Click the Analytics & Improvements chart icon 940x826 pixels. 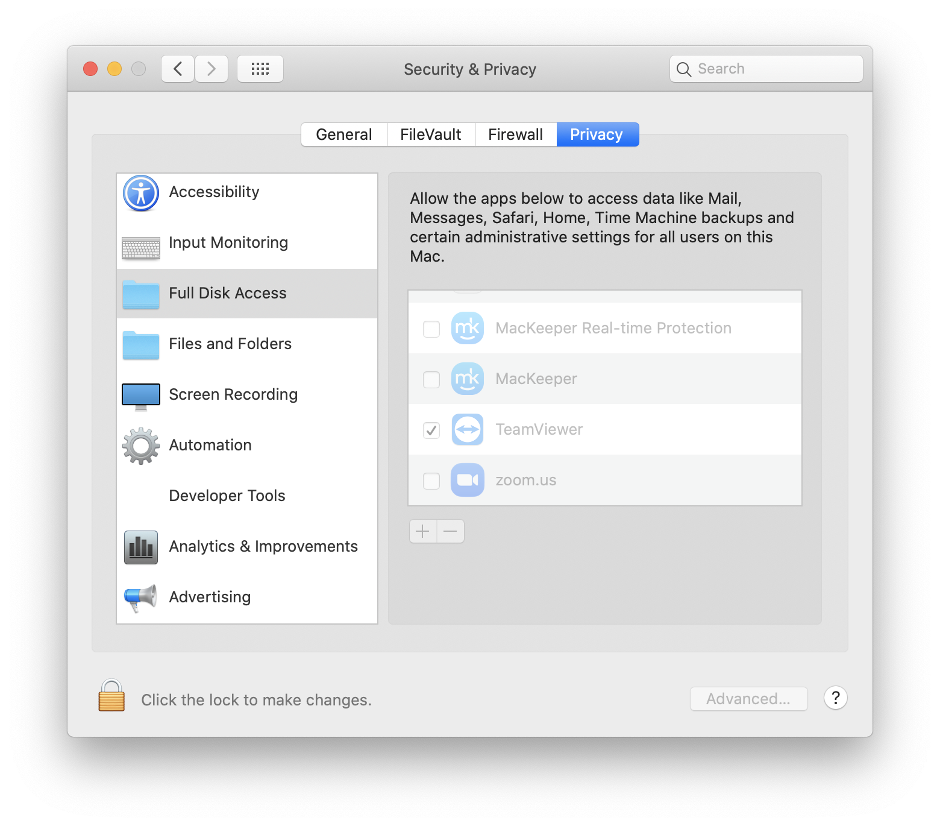point(141,547)
